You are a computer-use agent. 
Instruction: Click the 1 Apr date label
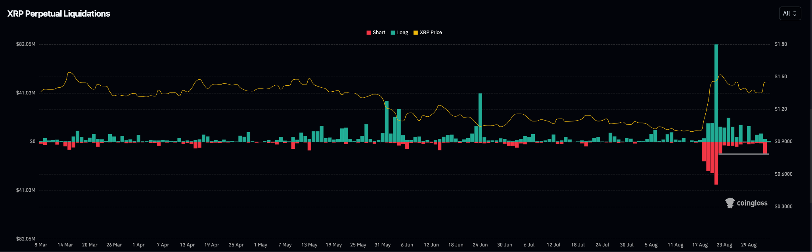pos(139,245)
